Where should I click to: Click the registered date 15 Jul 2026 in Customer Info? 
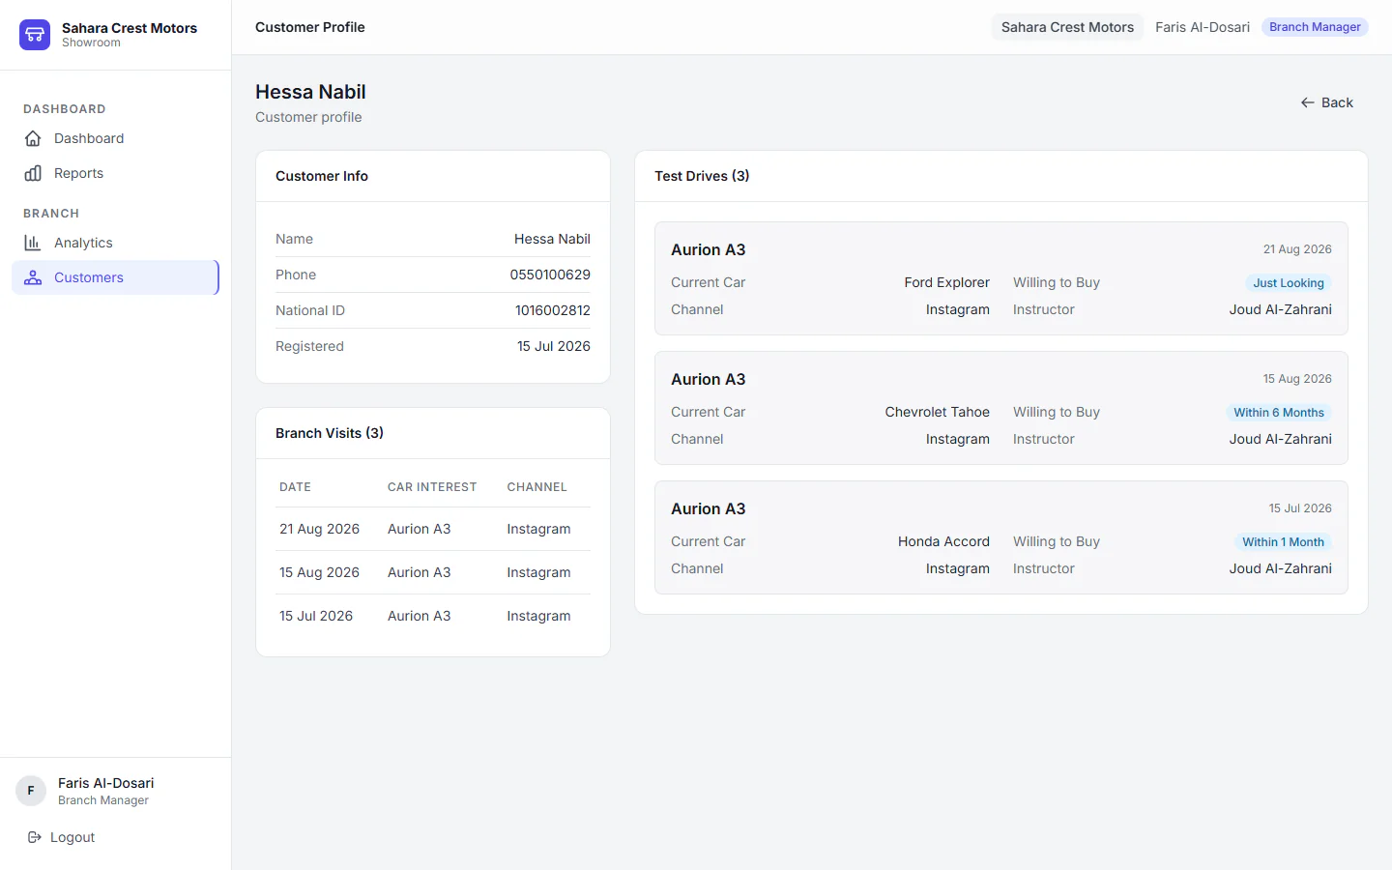pyautogui.click(x=553, y=346)
